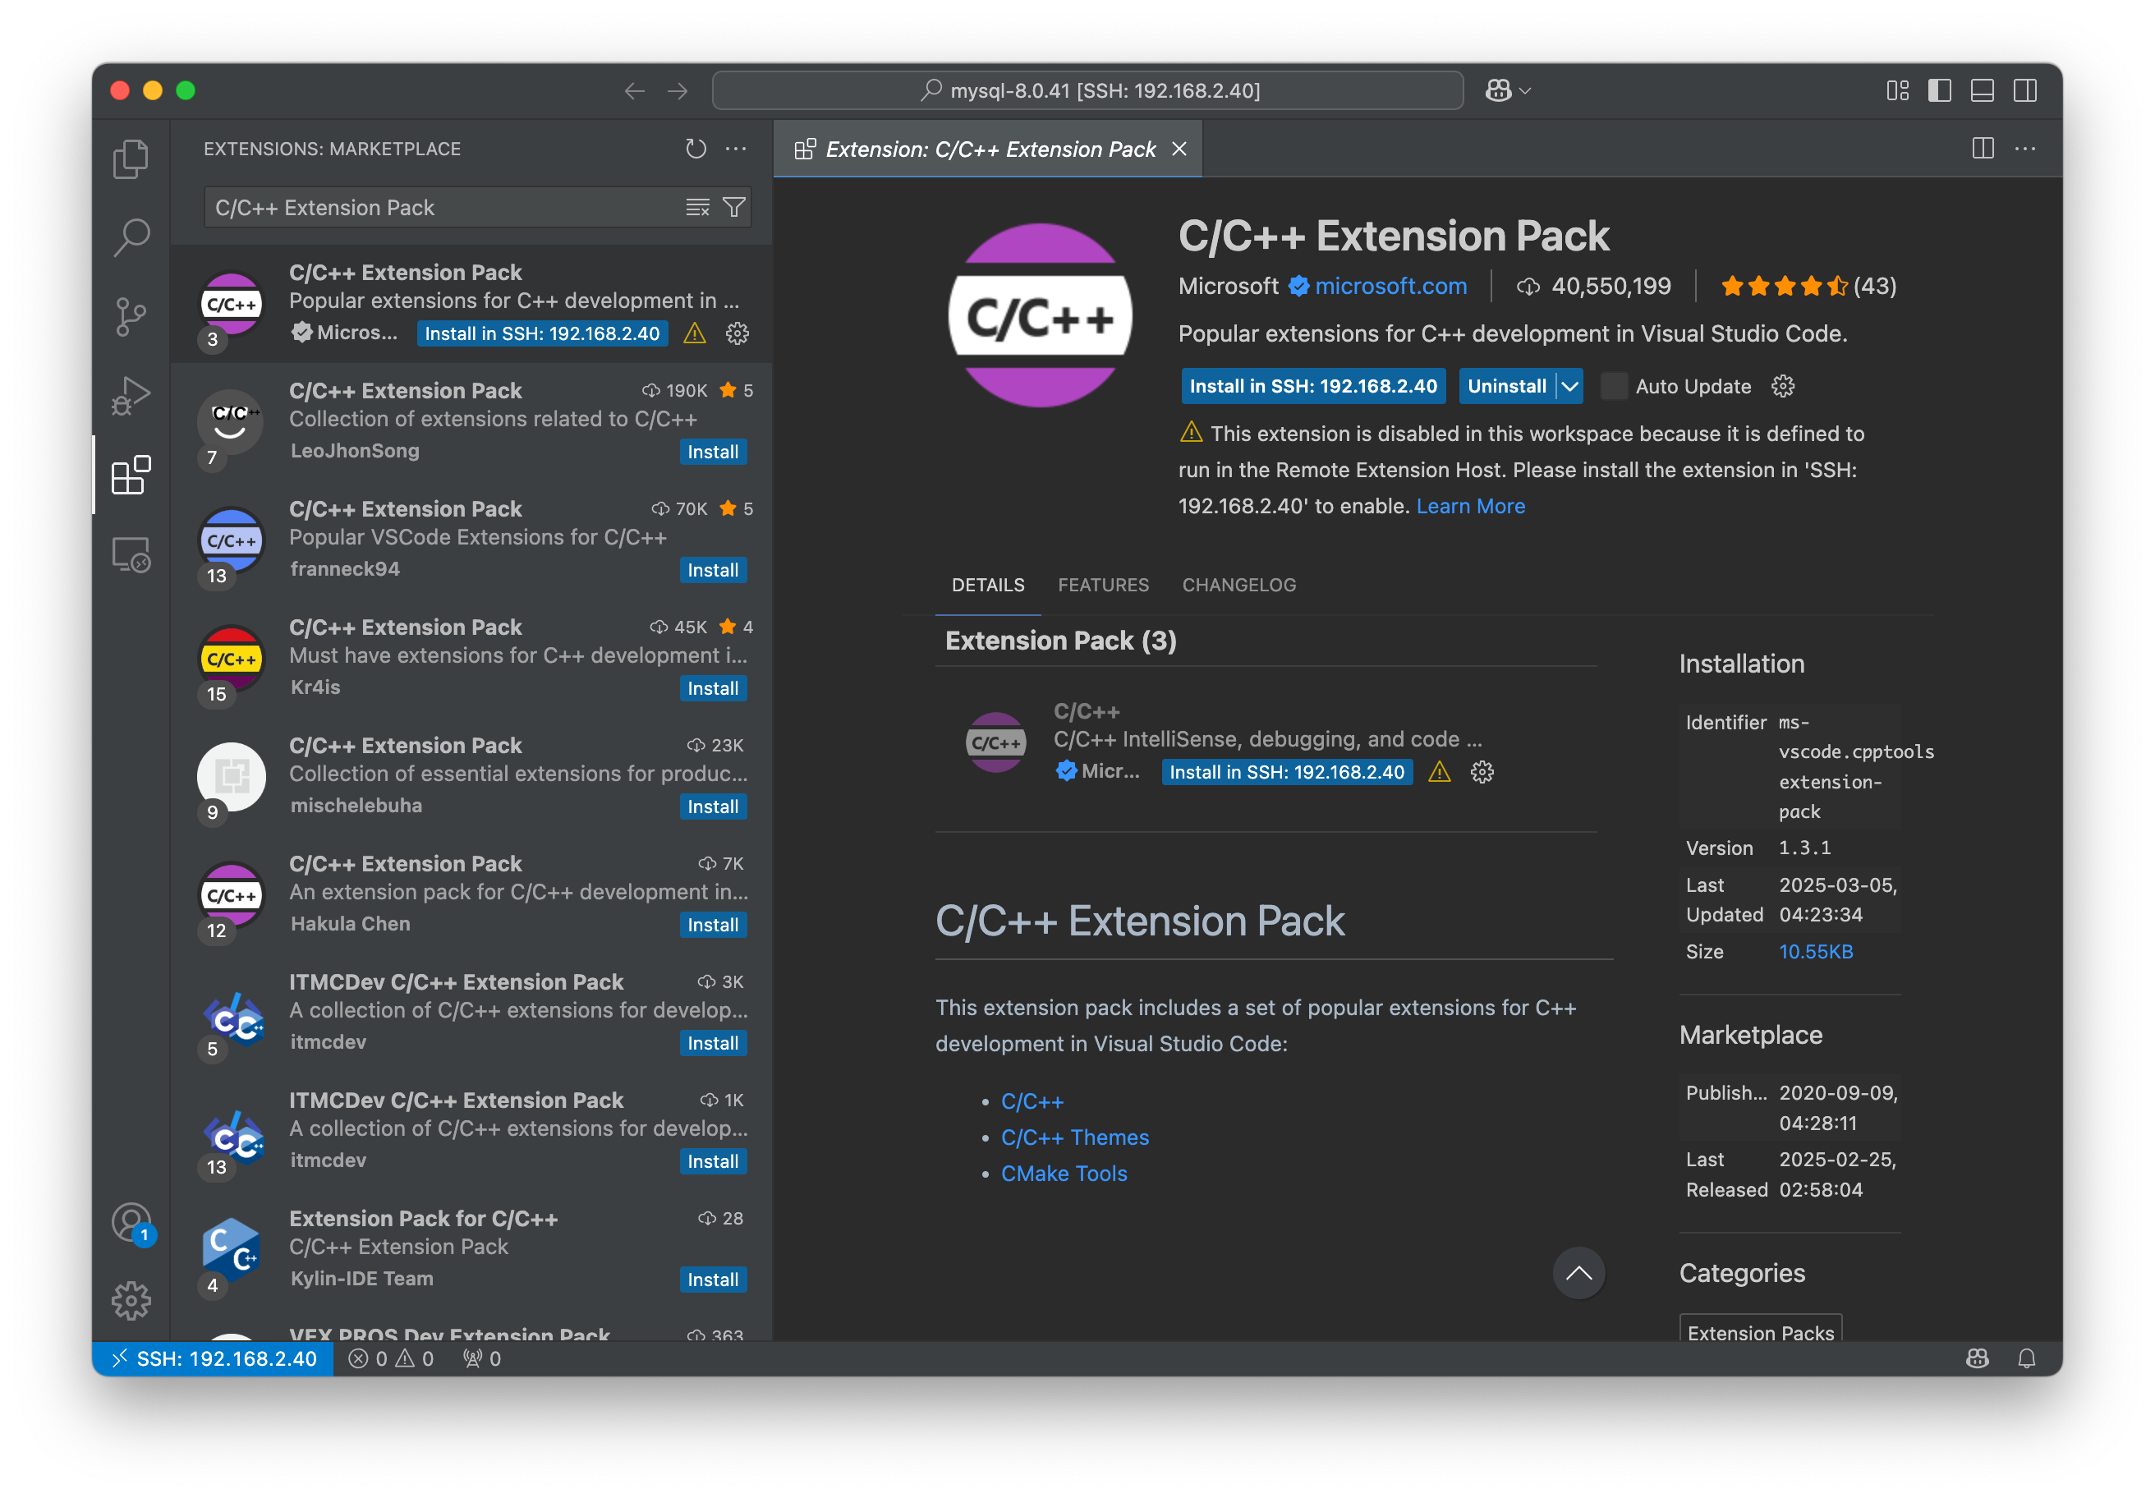Image resolution: width=2155 pixels, height=1498 pixels.
Task: Open the Copilot chat menu in title bar
Action: pyautogui.click(x=1509, y=91)
